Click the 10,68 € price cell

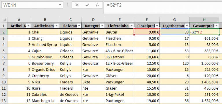click(147, 57)
